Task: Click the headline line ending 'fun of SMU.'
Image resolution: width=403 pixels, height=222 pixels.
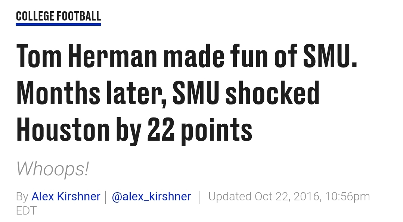Action: [187, 56]
